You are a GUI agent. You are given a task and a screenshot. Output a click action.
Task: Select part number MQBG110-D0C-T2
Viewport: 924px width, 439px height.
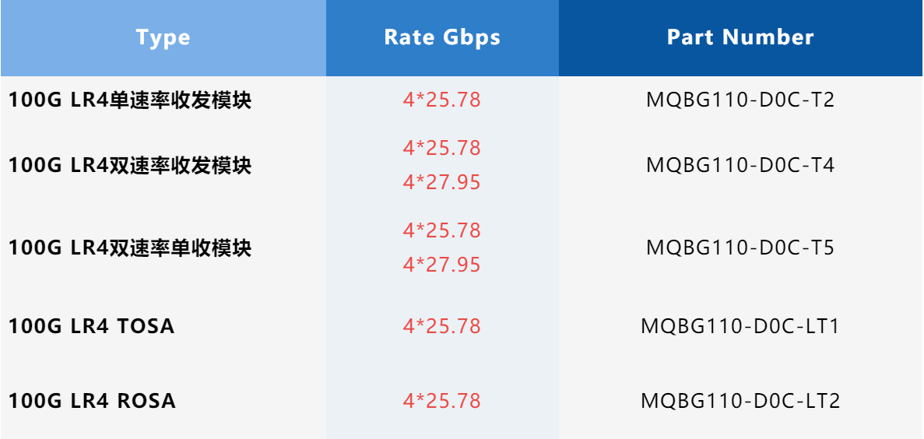(740, 100)
